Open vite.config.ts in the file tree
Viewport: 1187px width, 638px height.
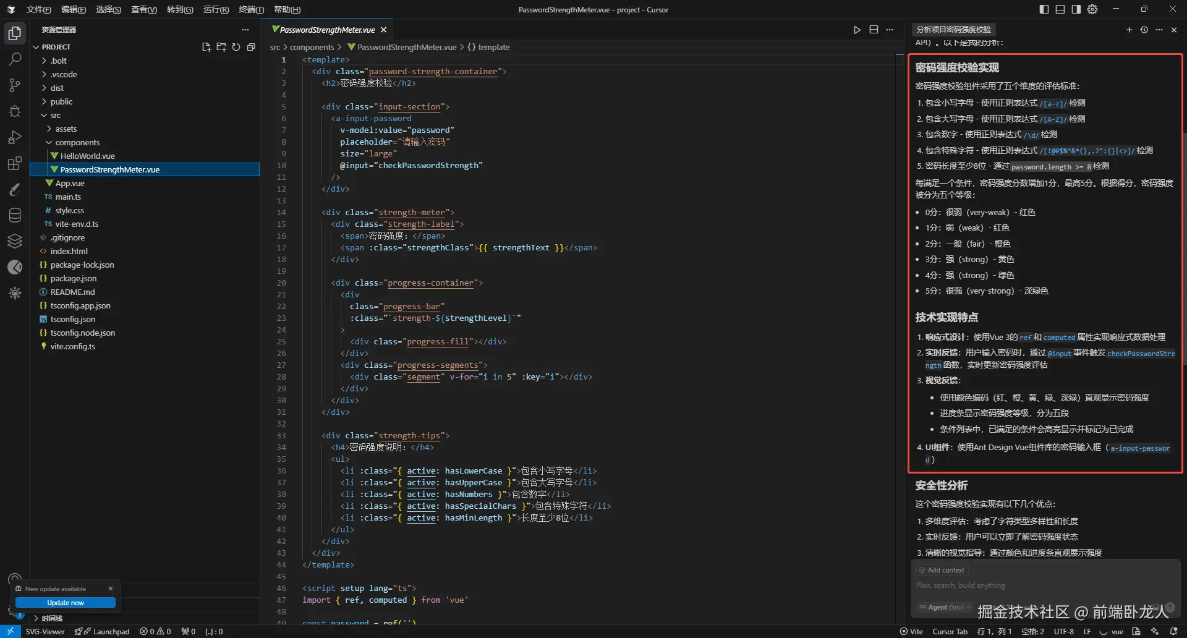coord(145,346)
